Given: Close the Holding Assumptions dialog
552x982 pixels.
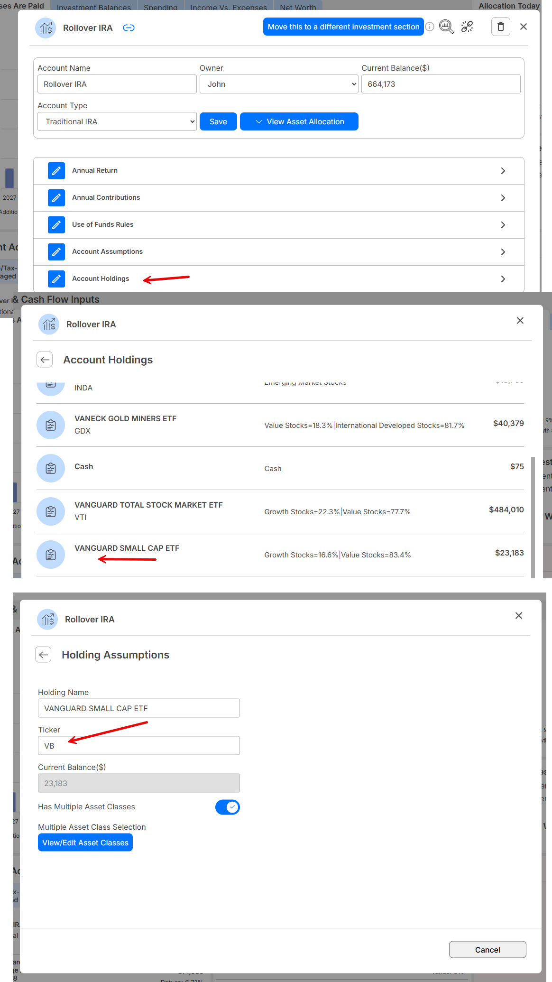Looking at the screenshot, I should (x=519, y=616).
